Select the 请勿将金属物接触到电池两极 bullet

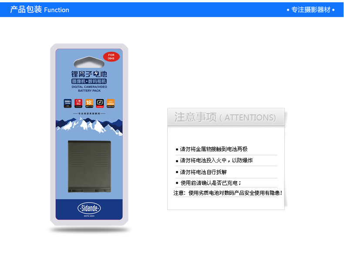tap(212, 149)
